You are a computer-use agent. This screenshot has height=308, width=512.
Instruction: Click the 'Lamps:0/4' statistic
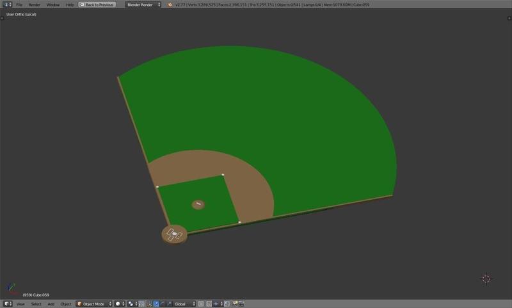pyautogui.click(x=312, y=5)
